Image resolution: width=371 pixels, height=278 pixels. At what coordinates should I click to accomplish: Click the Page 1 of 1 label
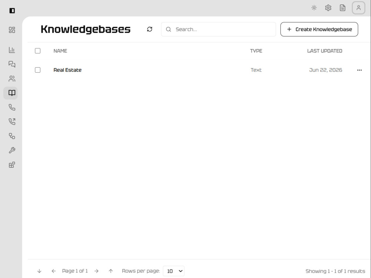pyautogui.click(x=75, y=271)
